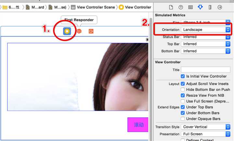The image size is (234, 141).
Task: Enable Under Opaque Bars checkbox
Action: 183,119
